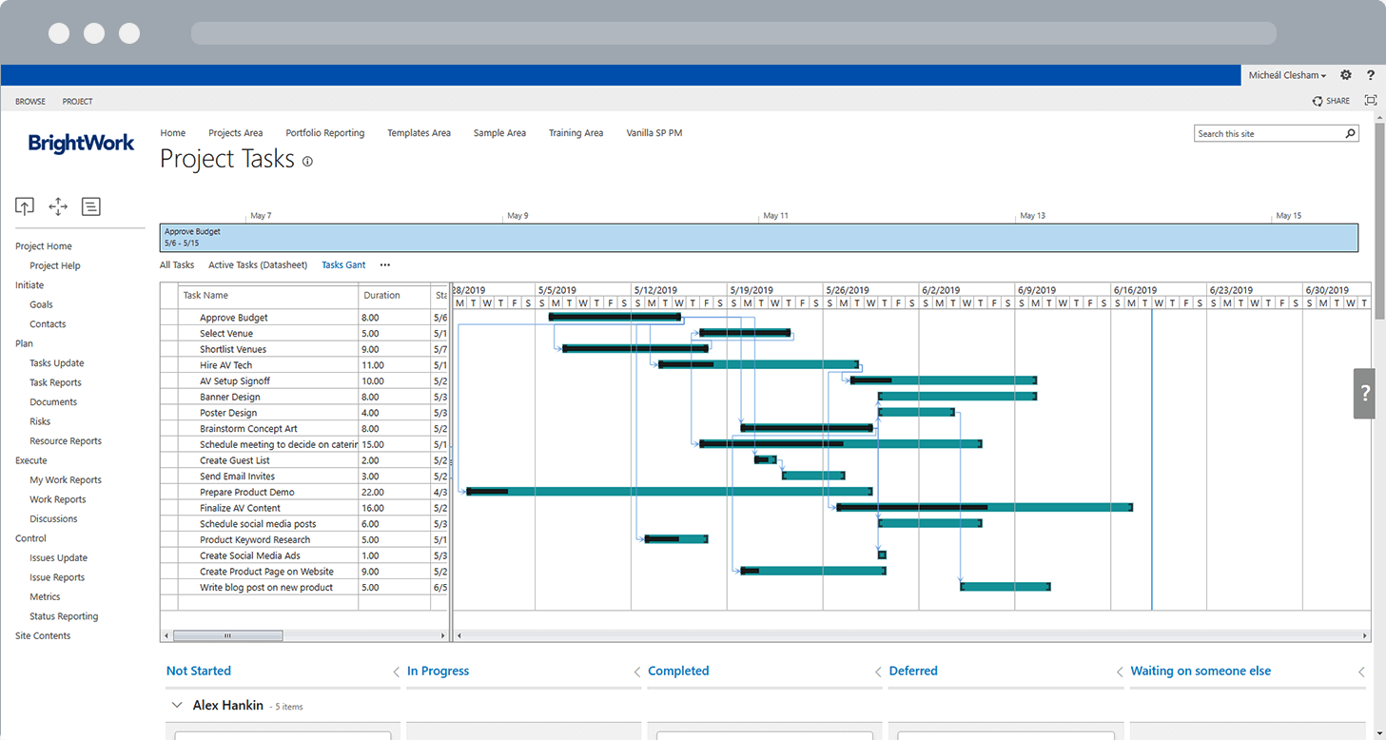Screen dimensions: 1386x740
Task: Open Status Reporting in the sidebar
Action: 64,616
